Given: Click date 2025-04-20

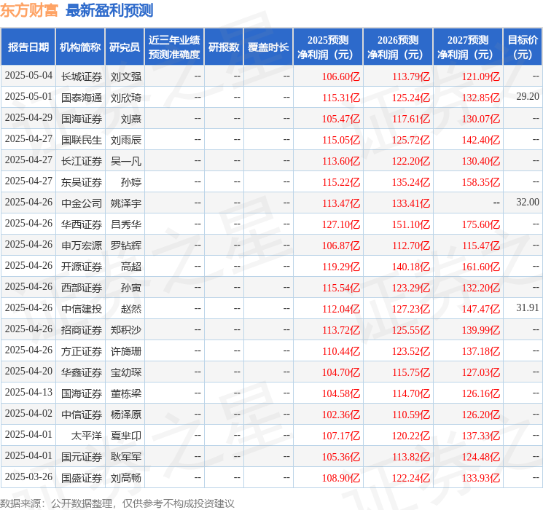Looking at the screenshot, I should point(28,371).
